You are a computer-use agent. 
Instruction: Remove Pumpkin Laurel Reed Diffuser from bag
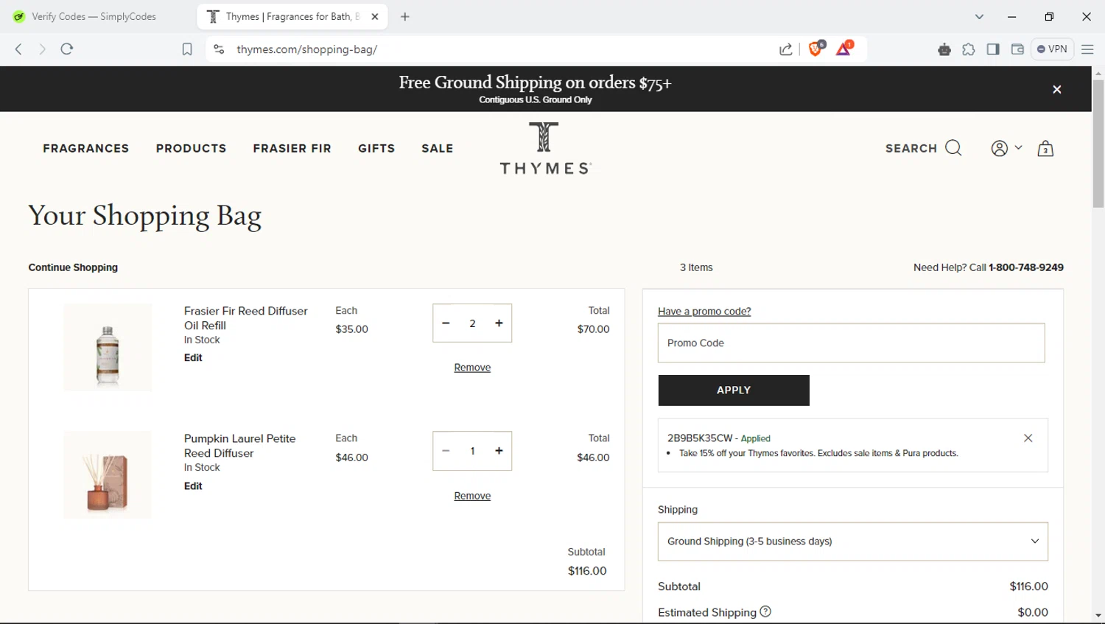(472, 496)
